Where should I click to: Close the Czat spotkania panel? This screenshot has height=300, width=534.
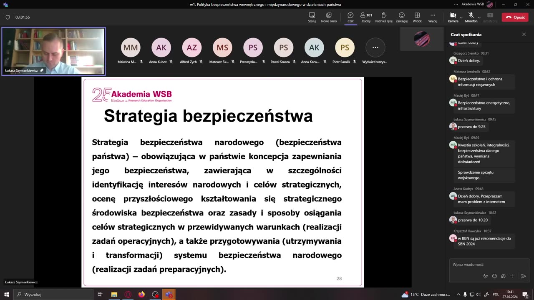[x=524, y=35]
